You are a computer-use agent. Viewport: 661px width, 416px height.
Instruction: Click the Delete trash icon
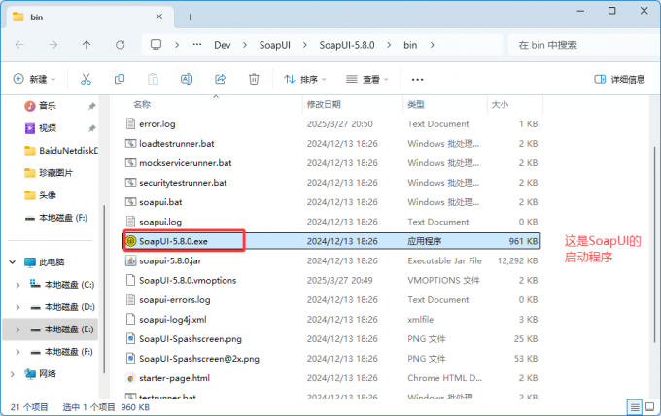point(254,79)
